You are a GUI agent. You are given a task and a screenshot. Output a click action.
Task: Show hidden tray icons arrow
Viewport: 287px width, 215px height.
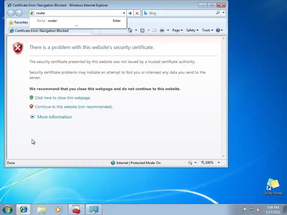tap(238, 210)
